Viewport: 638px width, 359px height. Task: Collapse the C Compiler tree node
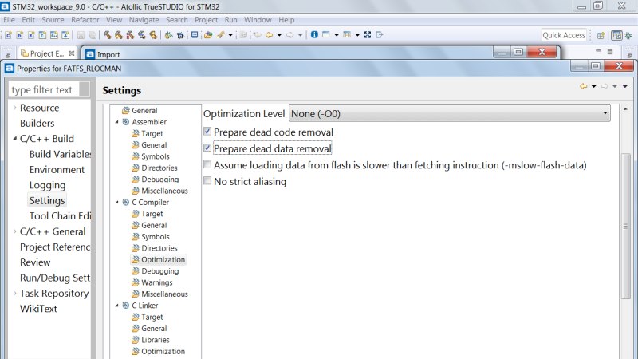(116, 203)
